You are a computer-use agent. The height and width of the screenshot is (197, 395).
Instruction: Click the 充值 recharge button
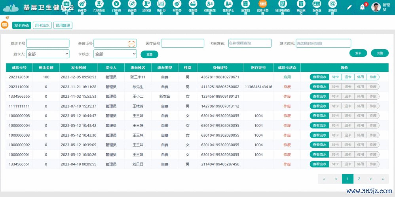click(x=380, y=53)
